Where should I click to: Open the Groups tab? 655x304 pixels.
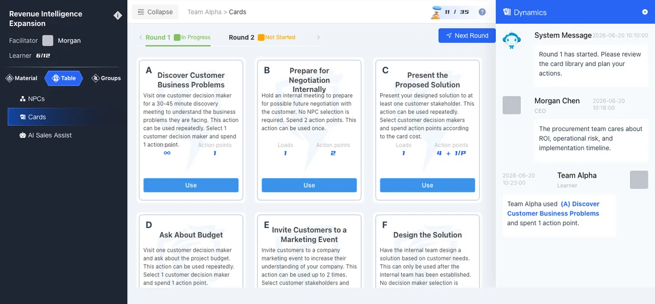[106, 78]
